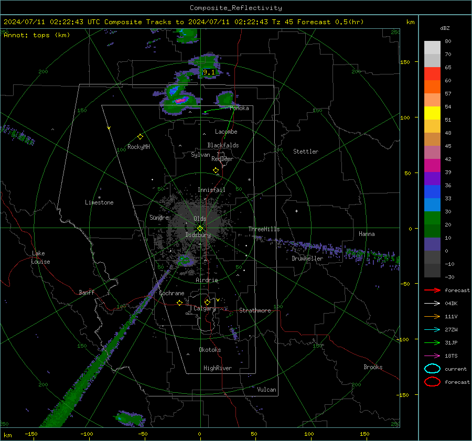Click the magenta 42-39 dBZ color swatch

click(x=432, y=166)
